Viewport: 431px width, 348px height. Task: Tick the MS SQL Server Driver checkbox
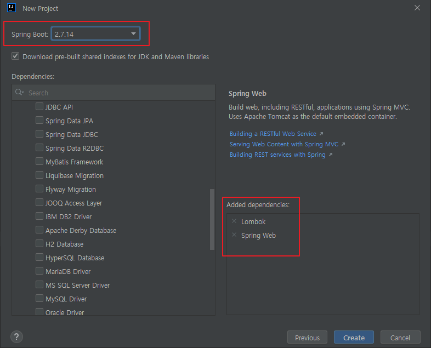pos(39,284)
